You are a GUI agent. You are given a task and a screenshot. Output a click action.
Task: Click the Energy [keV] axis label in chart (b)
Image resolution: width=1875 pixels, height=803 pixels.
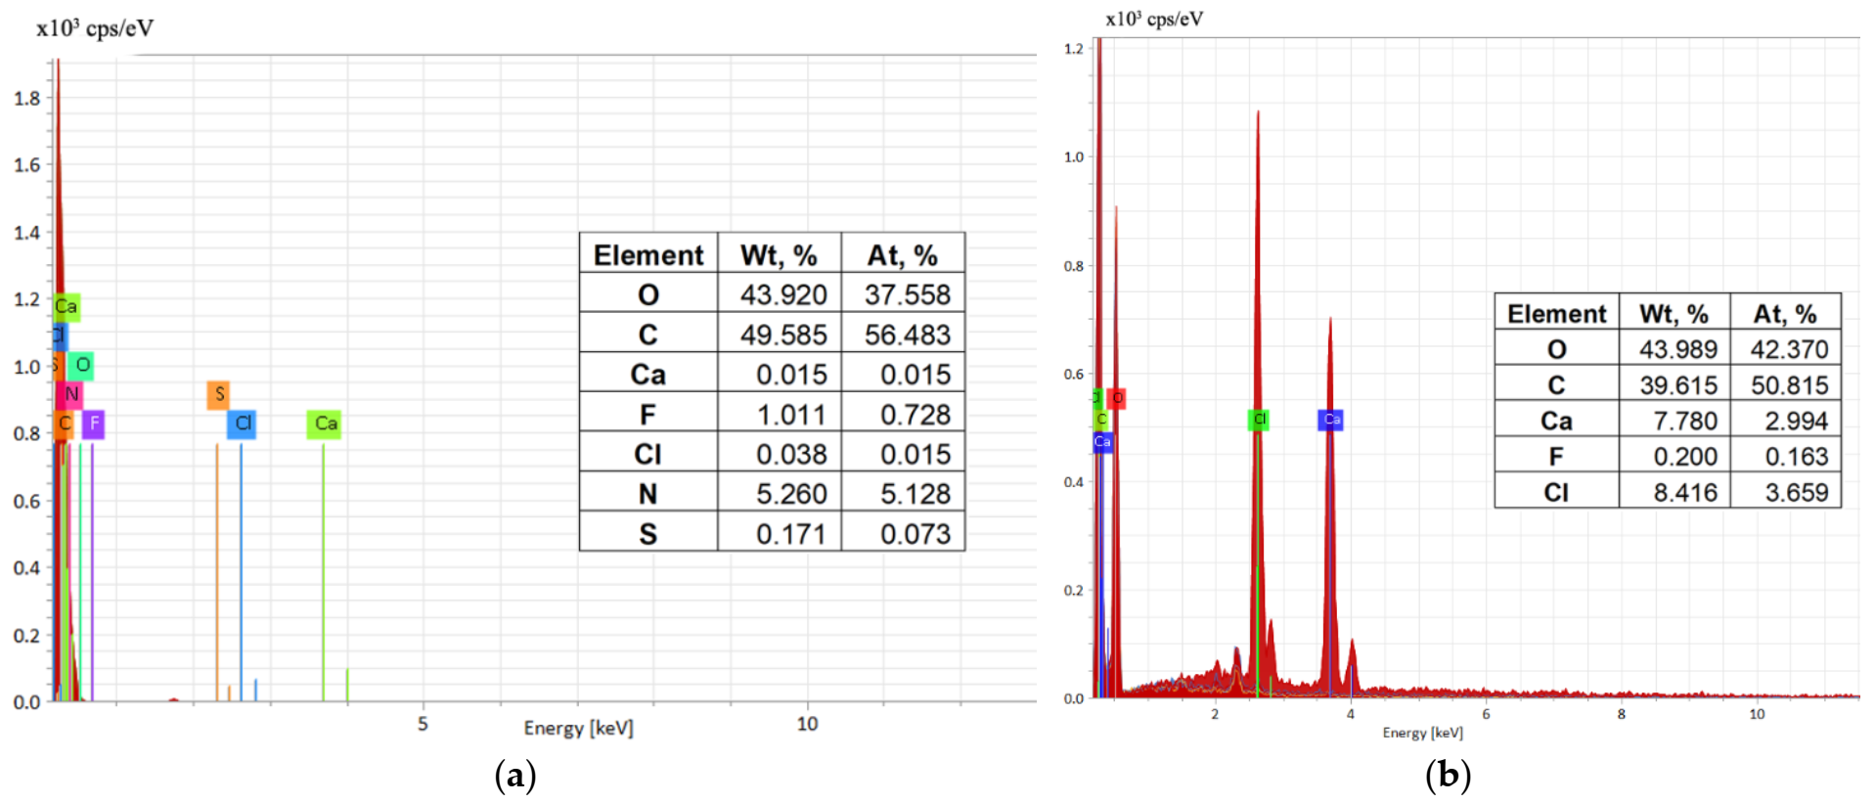click(1422, 733)
